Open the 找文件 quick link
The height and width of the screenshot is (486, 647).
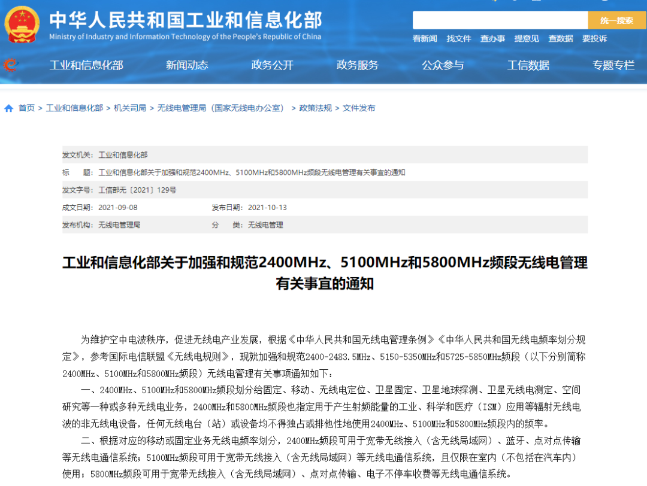pos(459,39)
